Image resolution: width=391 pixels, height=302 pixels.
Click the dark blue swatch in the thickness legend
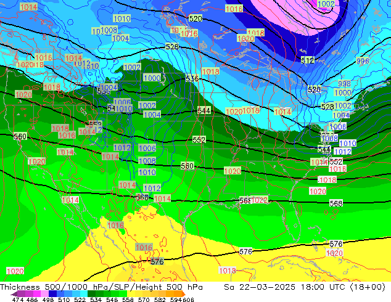(x=52, y=294)
